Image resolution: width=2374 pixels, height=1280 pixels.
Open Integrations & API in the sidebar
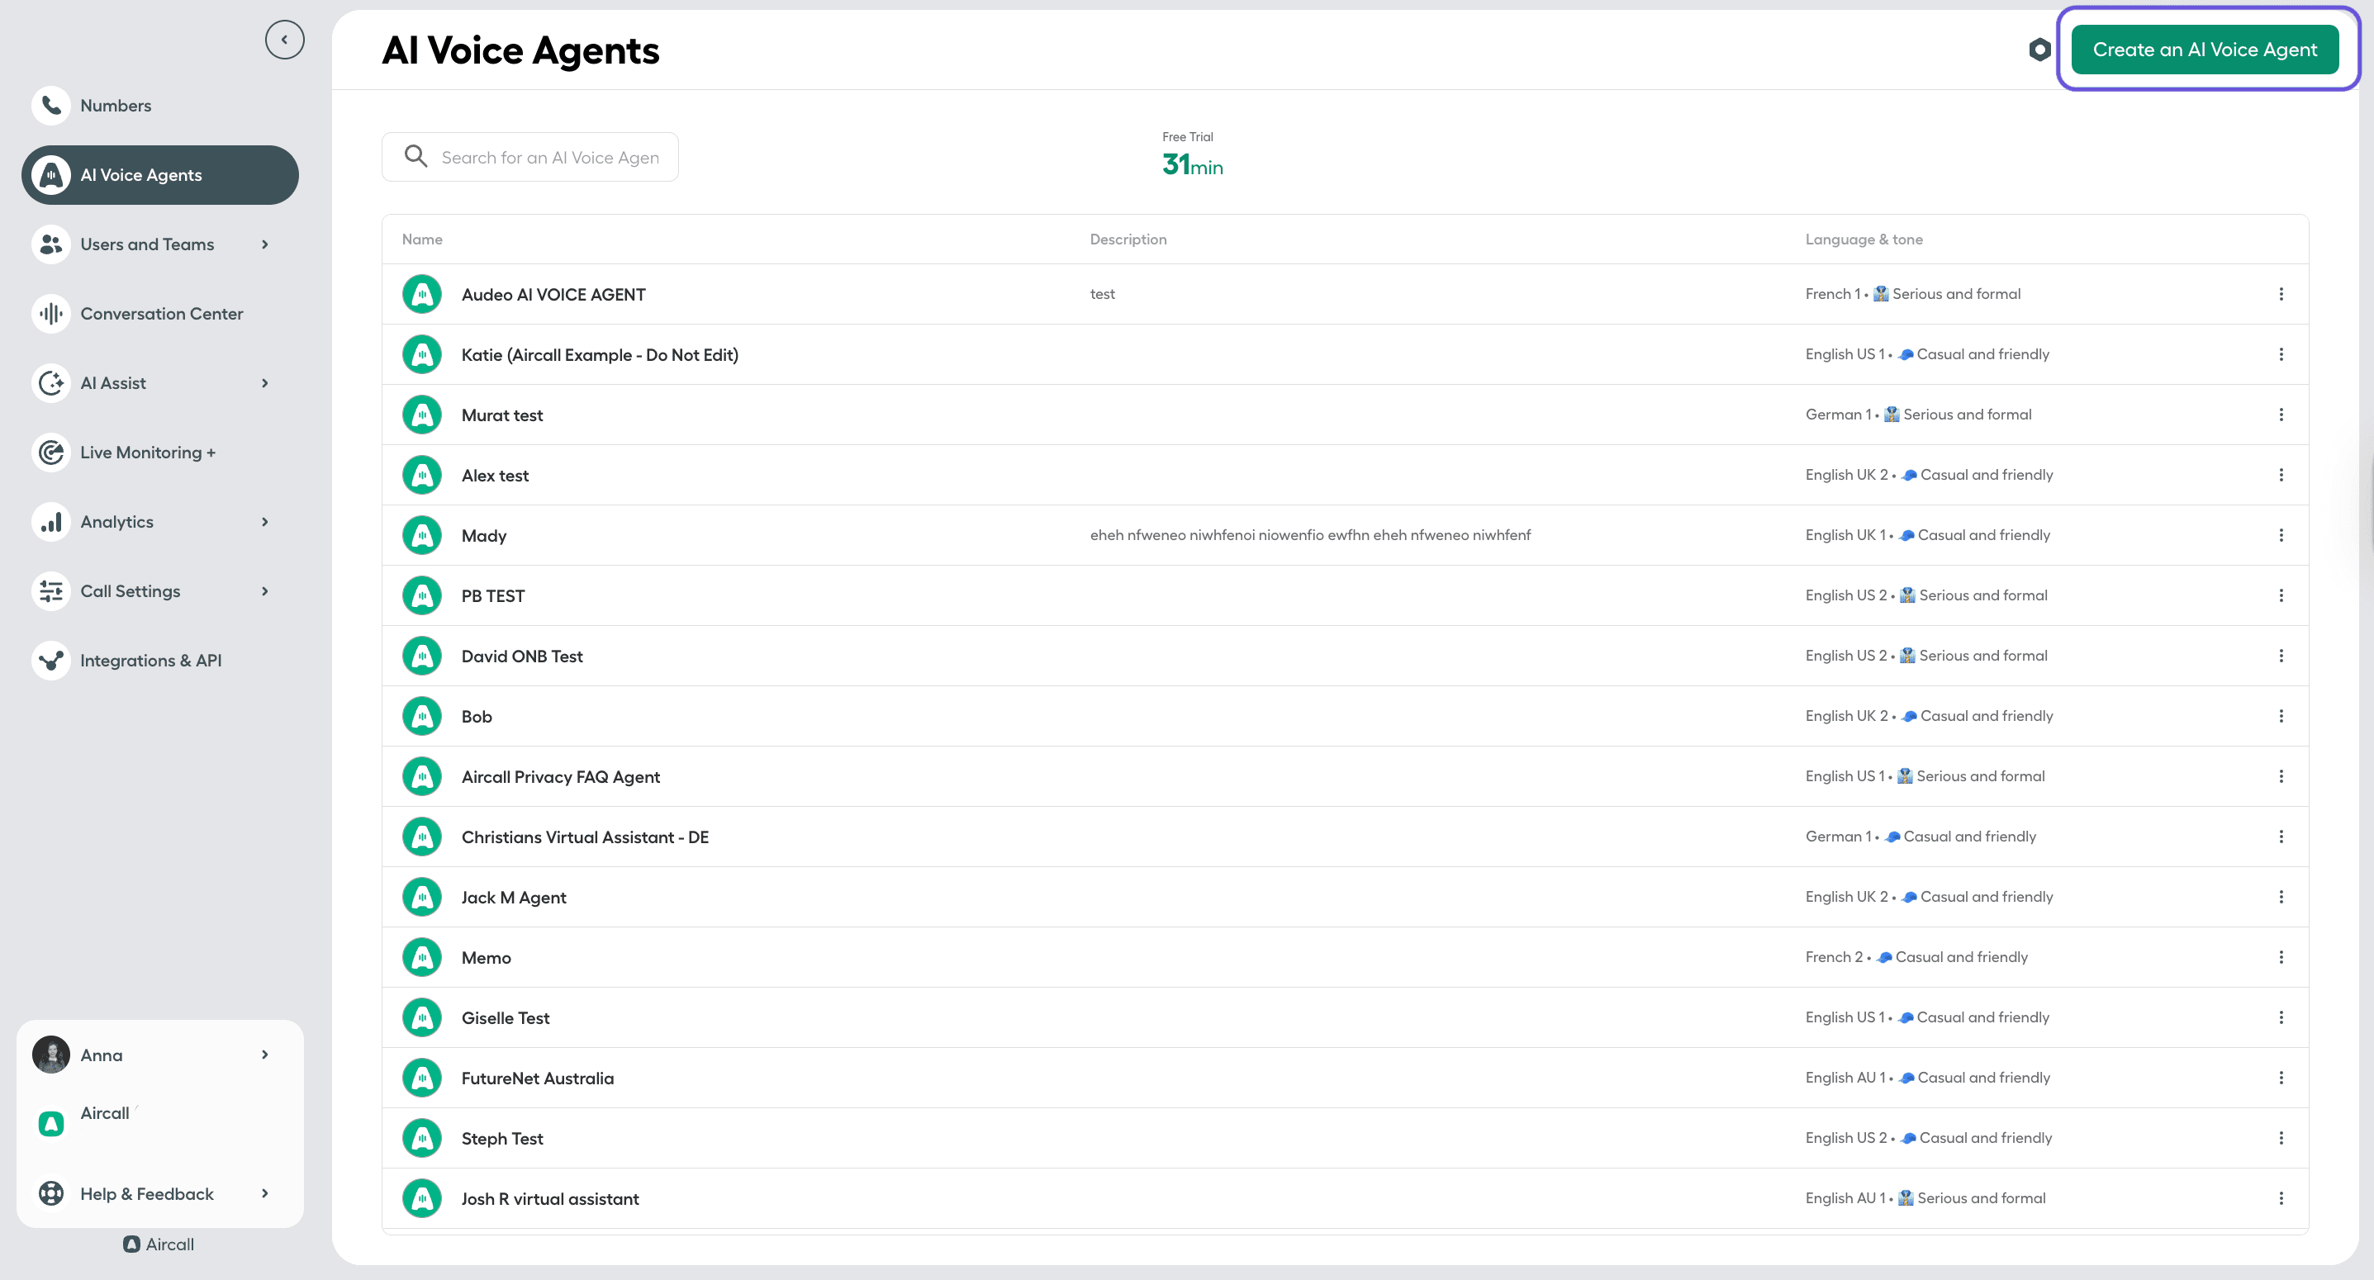(x=151, y=660)
